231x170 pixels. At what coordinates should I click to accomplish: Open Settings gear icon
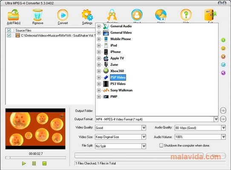coord(87,15)
